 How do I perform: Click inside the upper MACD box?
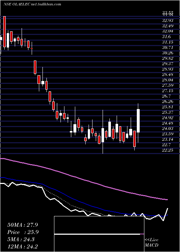99,225
